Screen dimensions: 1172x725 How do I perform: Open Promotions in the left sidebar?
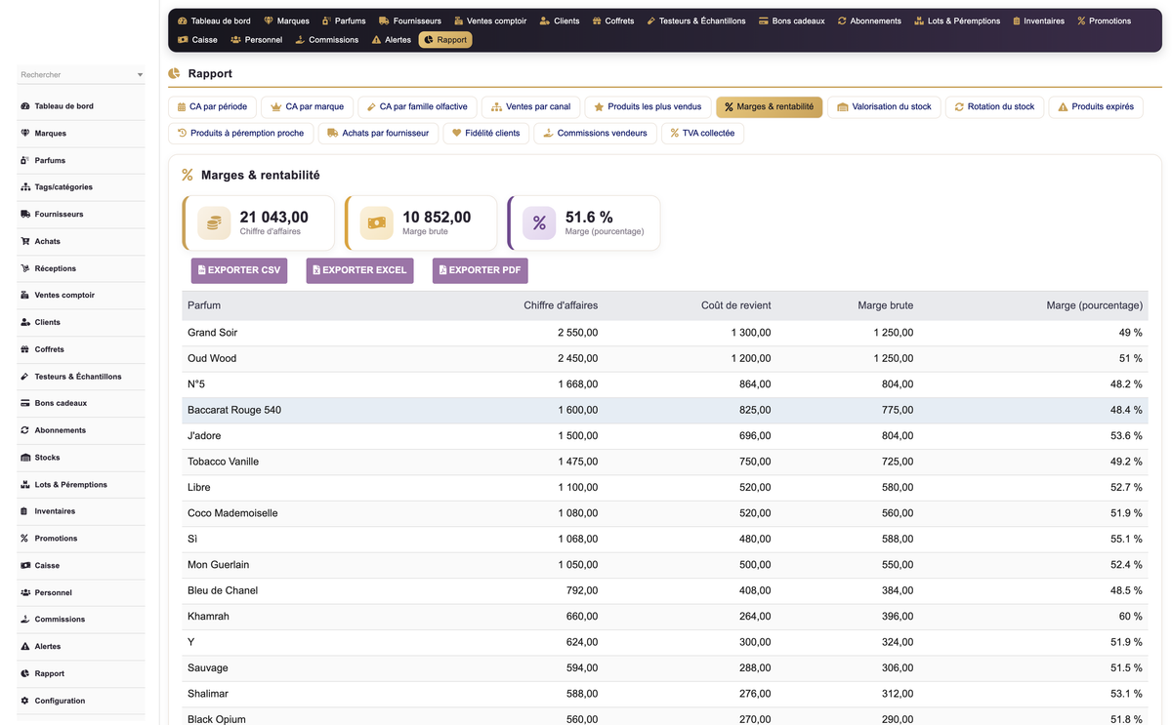coord(80,539)
